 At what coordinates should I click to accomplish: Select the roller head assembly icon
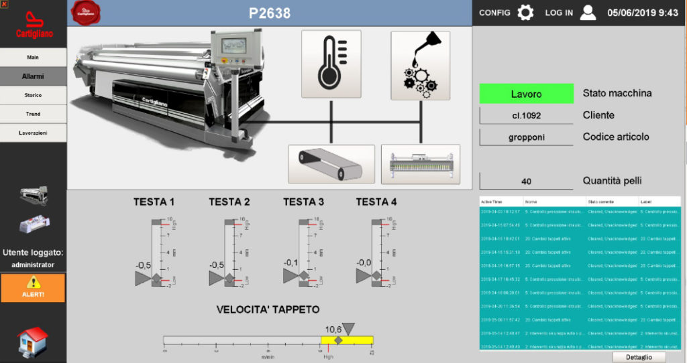[420, 163]
